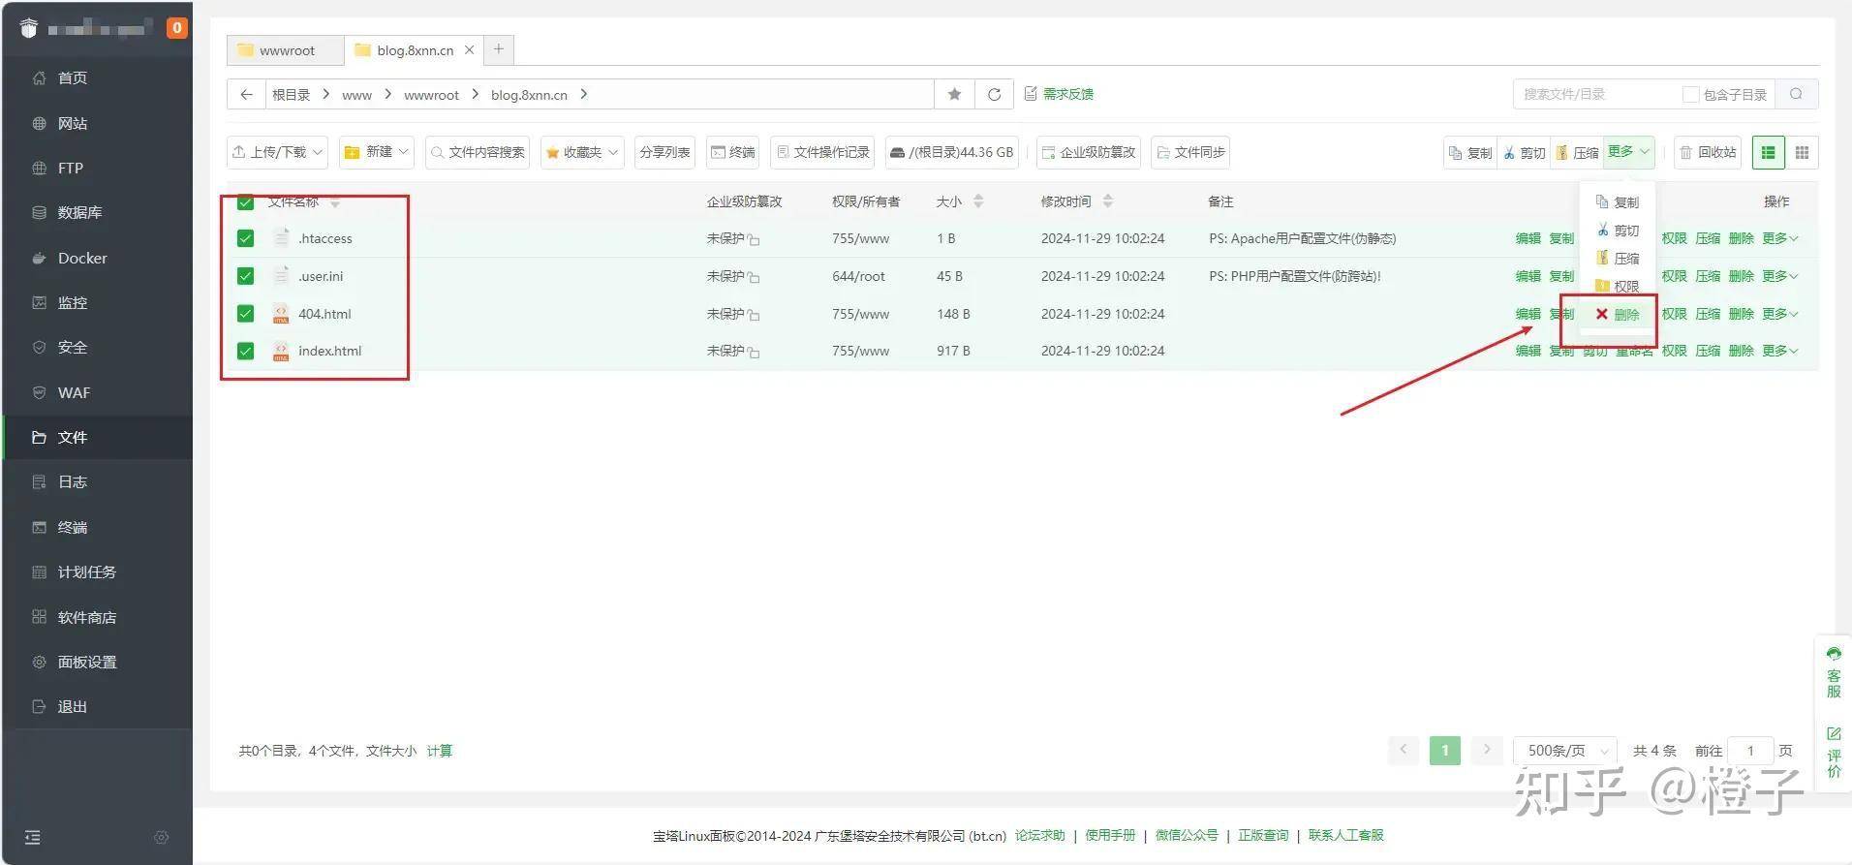1852x865 pixels.
Task: Uncheck the index.html file checkbox
Action: [245, 351]
